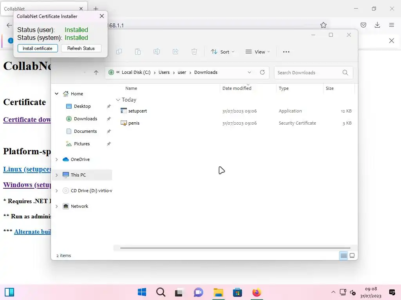Open the Windows (setup link on webpage
Screen dimensions: 401x300
[x=27, y=185]
